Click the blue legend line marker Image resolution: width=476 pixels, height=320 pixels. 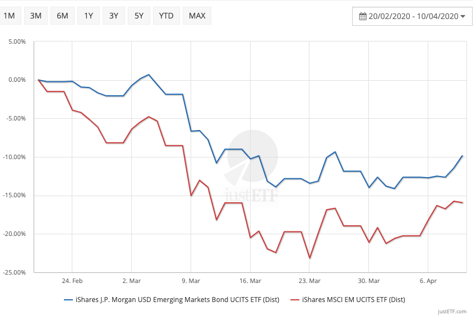click(x=69, y=300)
